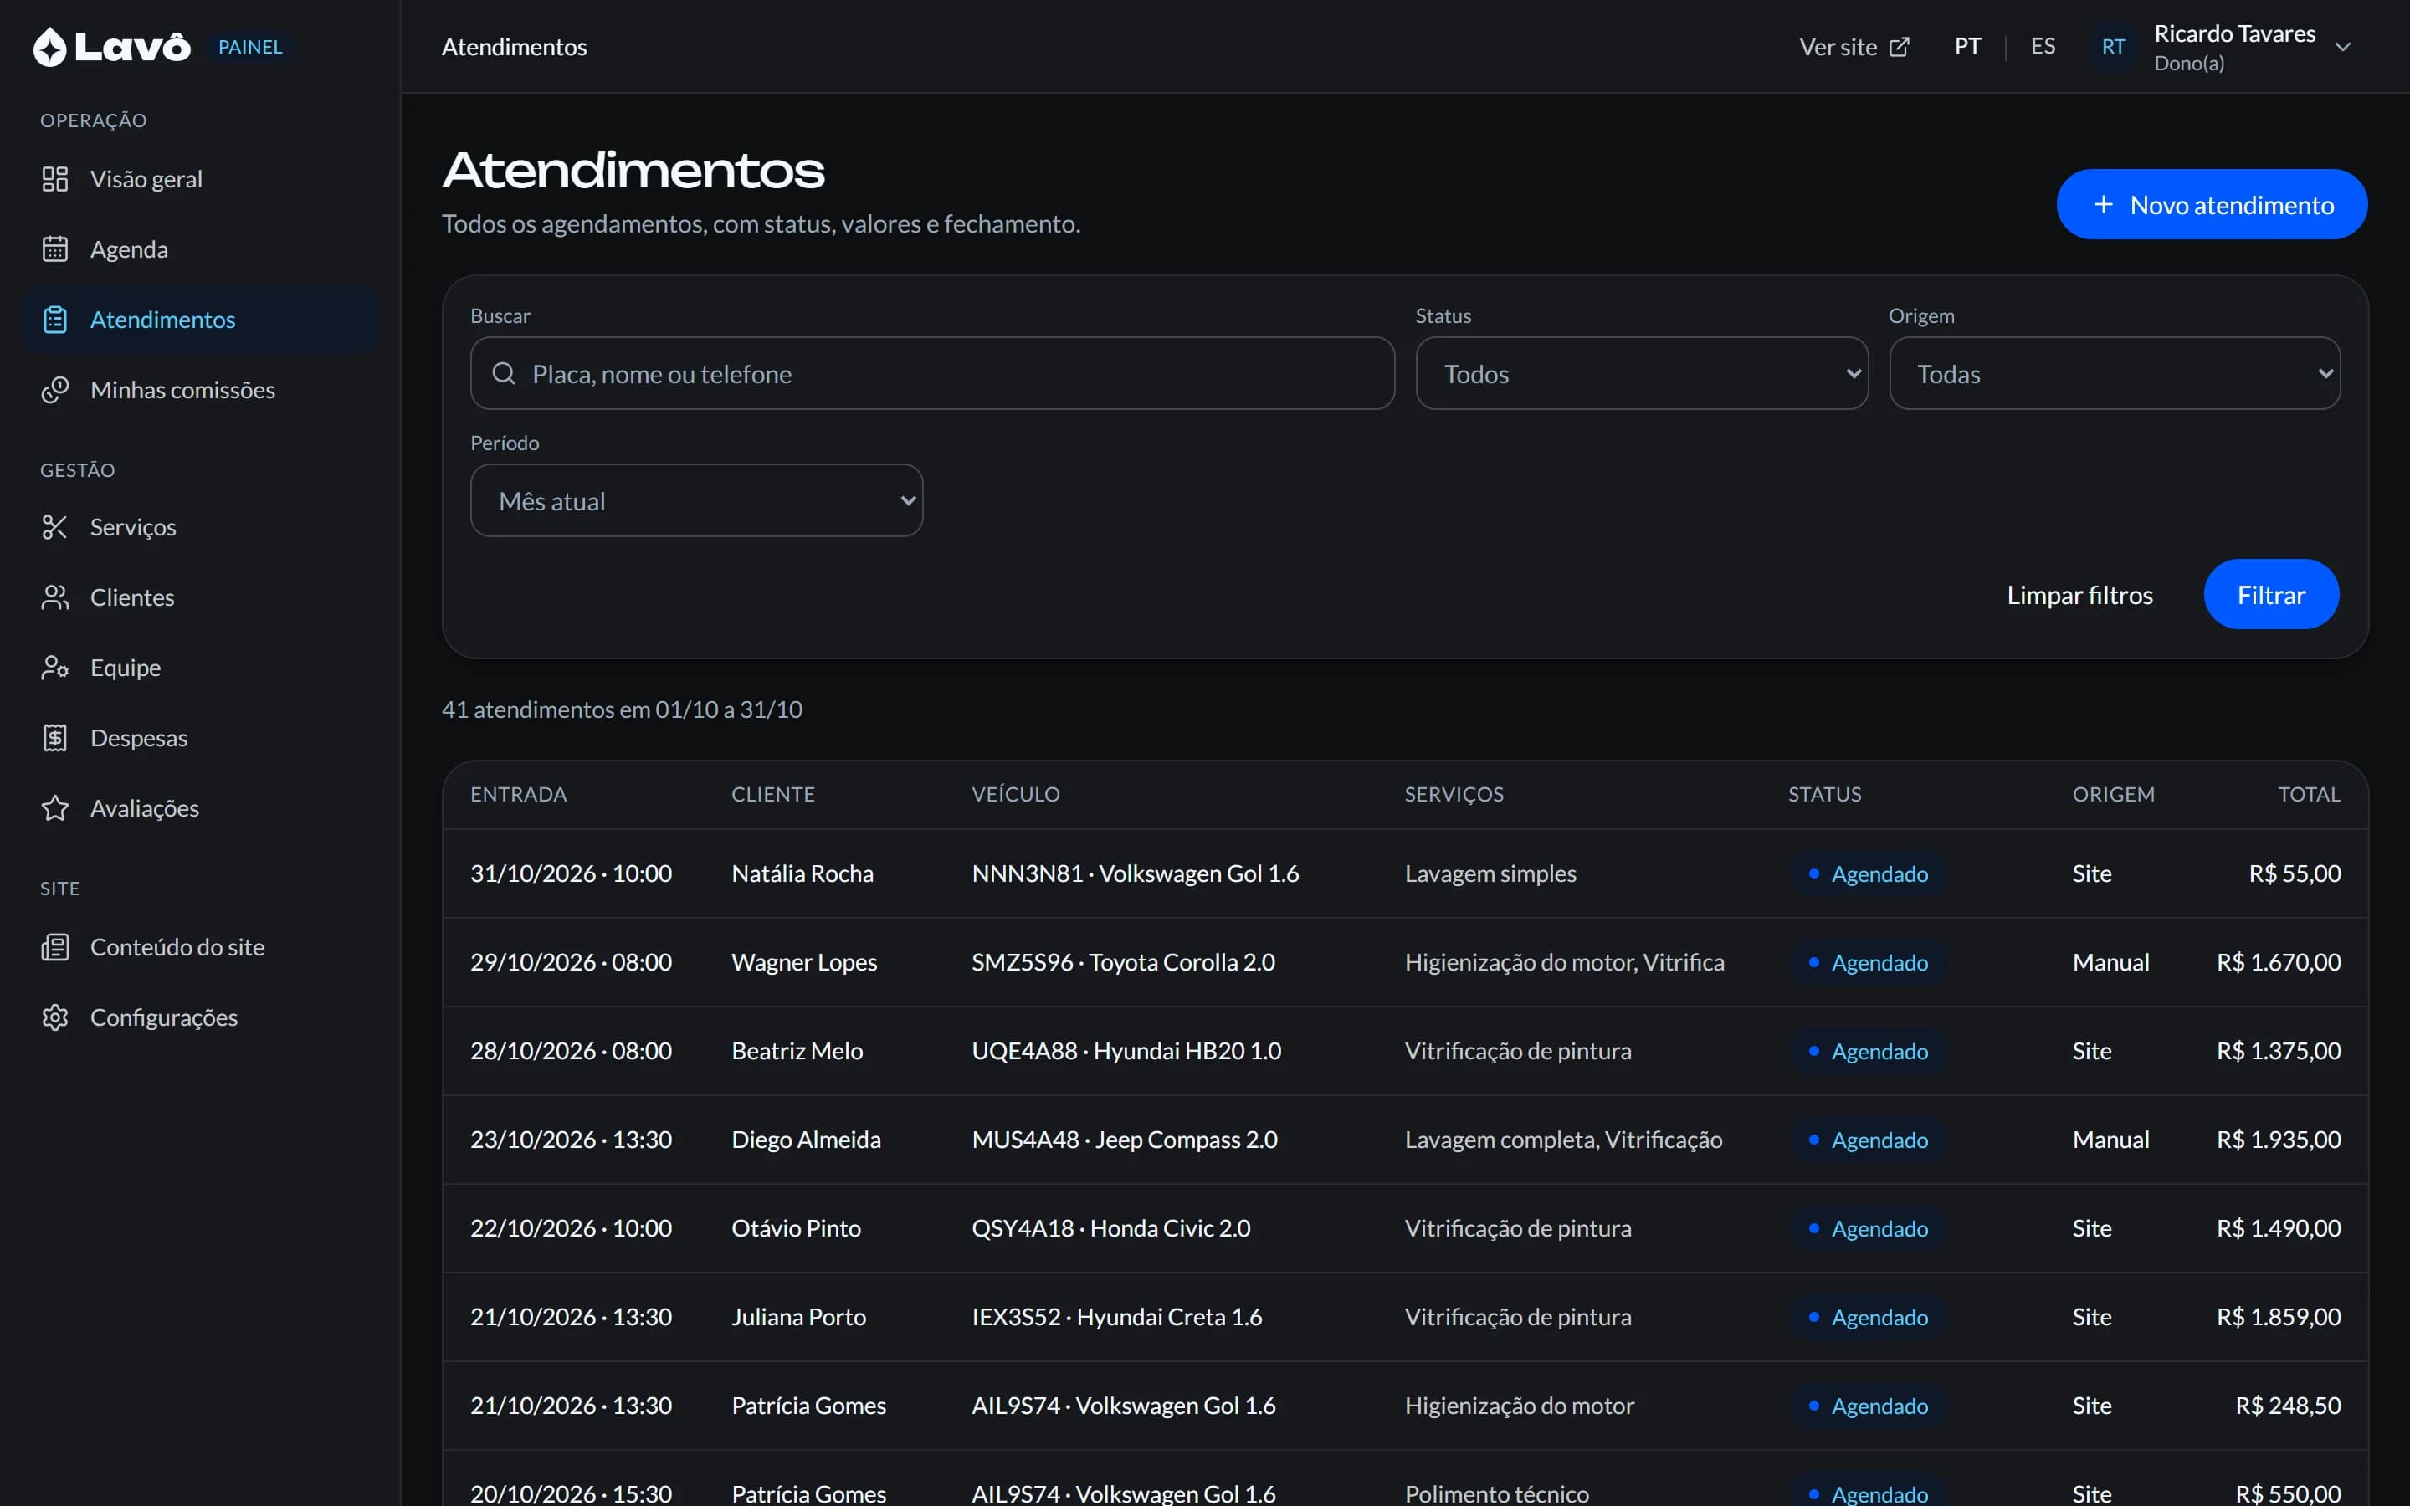This screenshot has height=1506, width=2410.
Task: Click the Equipe user-gear icon
Action: 54,668
